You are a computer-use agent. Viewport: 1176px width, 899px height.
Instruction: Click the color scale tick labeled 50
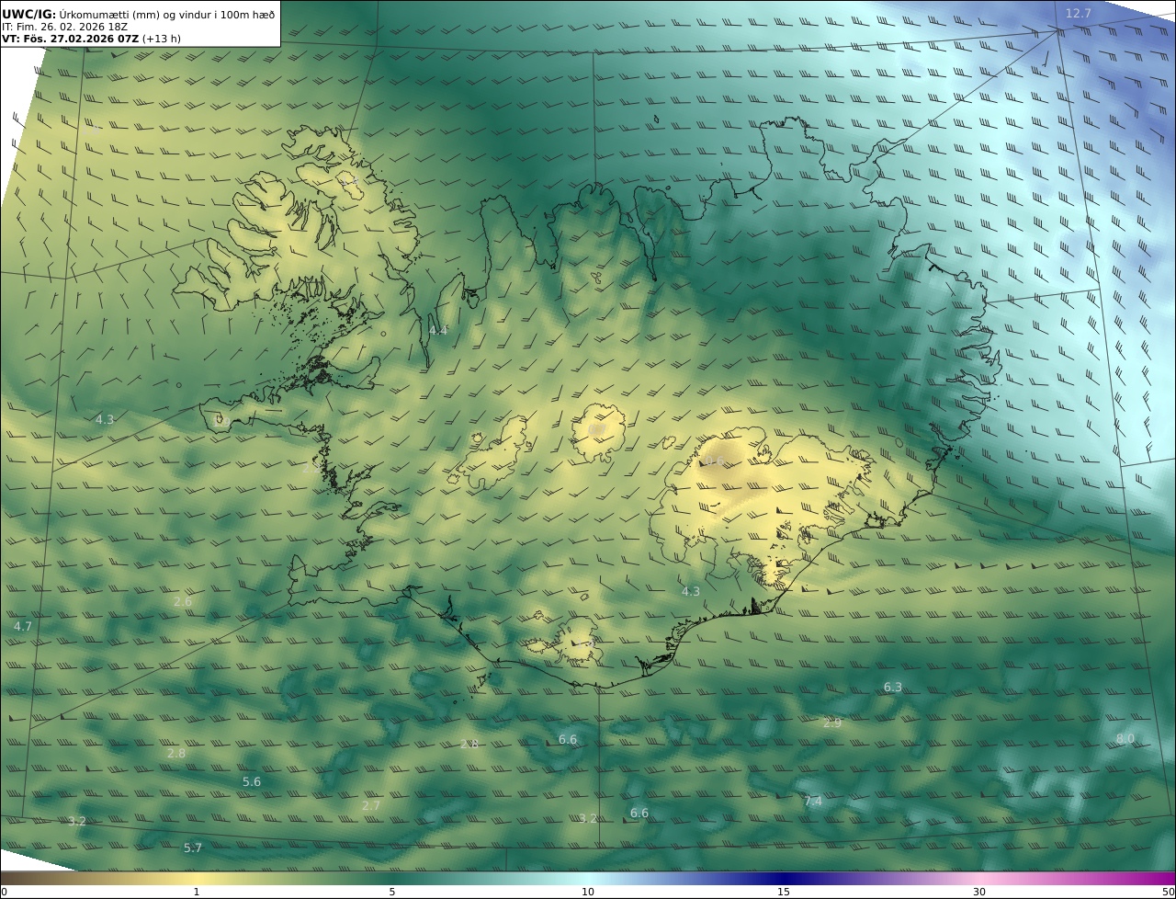point(1169,892)
